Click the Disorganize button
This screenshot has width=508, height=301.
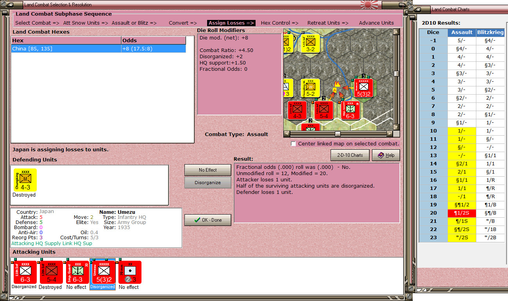[208, 183]
